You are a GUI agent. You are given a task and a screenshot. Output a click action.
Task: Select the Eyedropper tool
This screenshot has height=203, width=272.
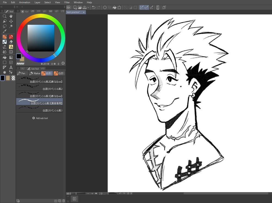coord(5,31)
